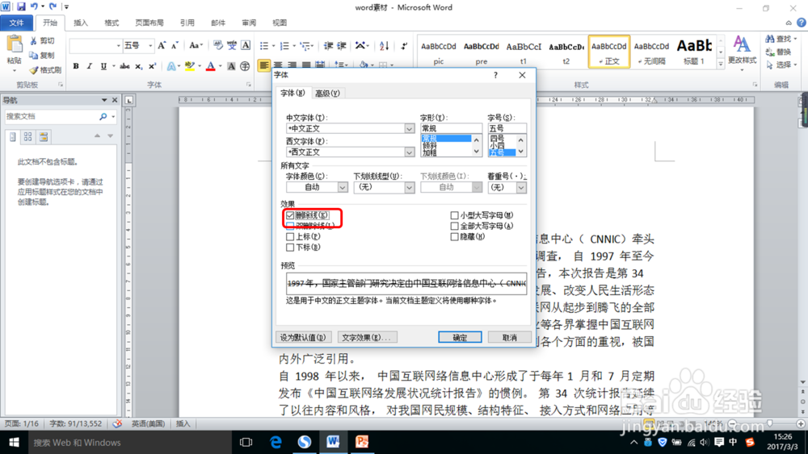
Task: Click the font color A icon
Action: [210, 66]
